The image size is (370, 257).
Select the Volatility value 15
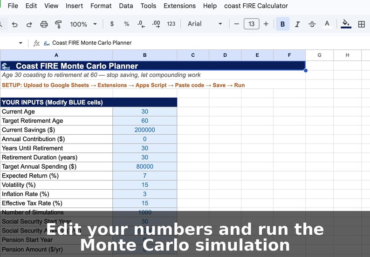(x=144, y=185)
